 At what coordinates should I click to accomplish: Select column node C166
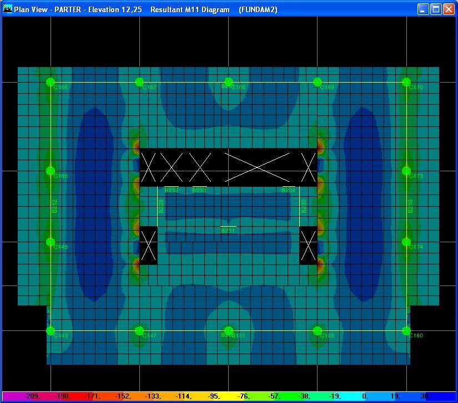tap(51, 82)
